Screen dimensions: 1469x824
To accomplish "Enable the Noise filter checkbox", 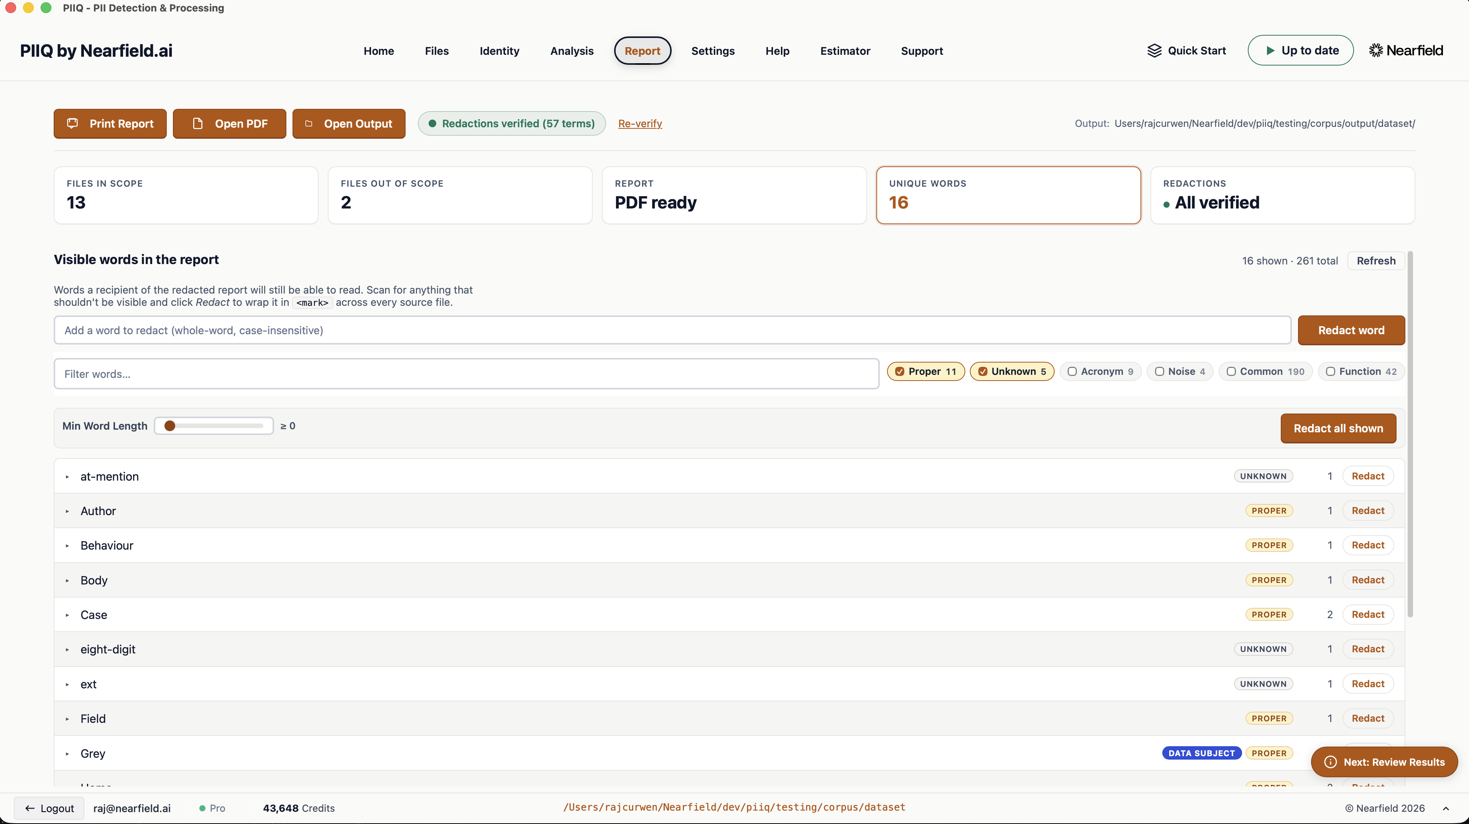I will point(1159,371).
